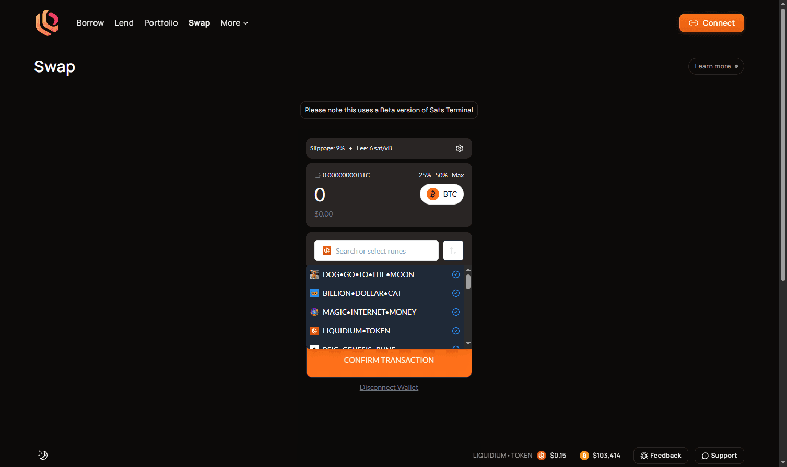Click the verified badge on DOG•GO•TO•THE•MOON

coord(456,274)
